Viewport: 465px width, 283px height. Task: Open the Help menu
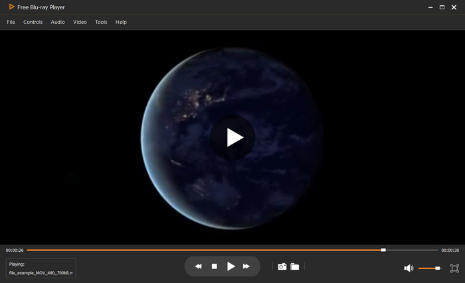click(x=121, y=22)
